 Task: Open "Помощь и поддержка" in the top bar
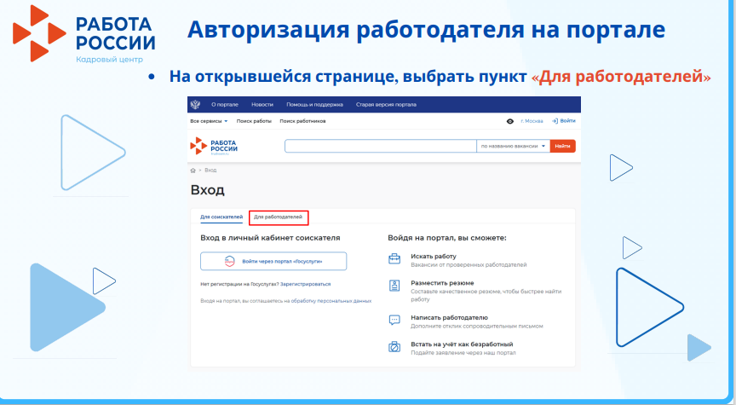click(314, 105)
